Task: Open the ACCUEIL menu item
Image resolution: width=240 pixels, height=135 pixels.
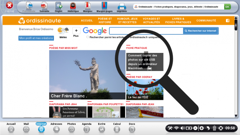Action: [87, 21]
